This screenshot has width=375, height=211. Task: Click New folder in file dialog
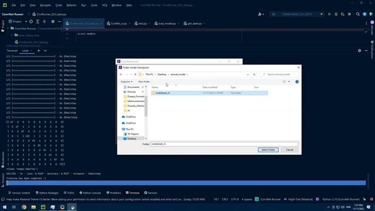click(144, 81)
